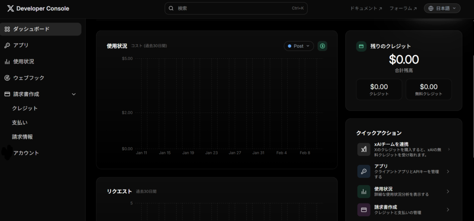
Task: Open the ドキュメント external link
Action: click(x=366, y=8)
